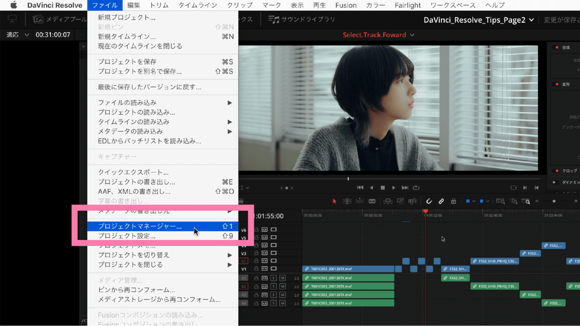Screen dimensions: 580x326
Task: Click the viewer scrub bar position
Action: point(348,179)
